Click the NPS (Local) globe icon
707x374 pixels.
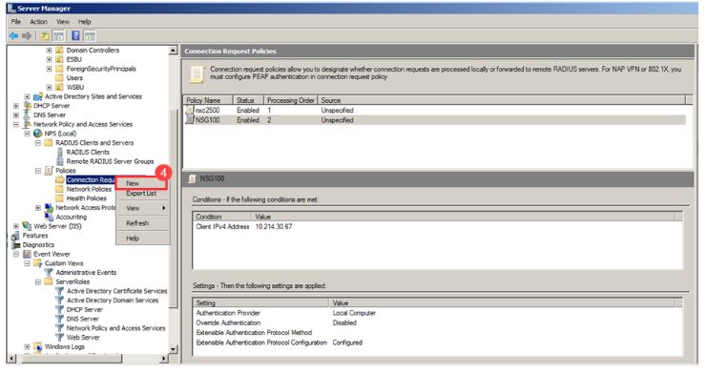(x=38, y=134)
